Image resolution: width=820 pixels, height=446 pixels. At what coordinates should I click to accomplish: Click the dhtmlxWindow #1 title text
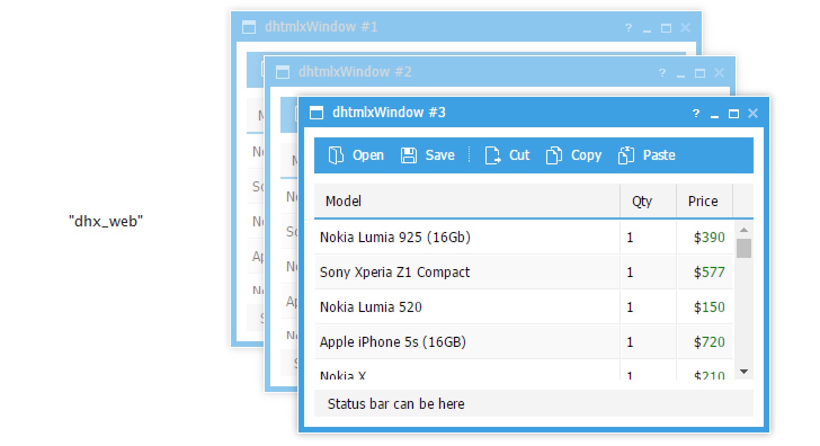point(322,27)
